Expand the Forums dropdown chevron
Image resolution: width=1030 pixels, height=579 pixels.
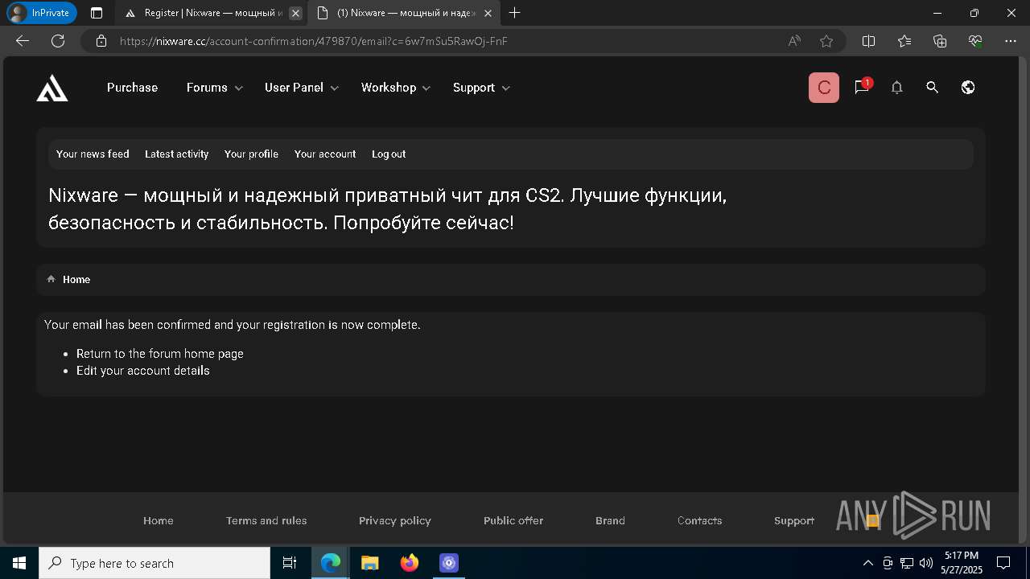point(239,88)
